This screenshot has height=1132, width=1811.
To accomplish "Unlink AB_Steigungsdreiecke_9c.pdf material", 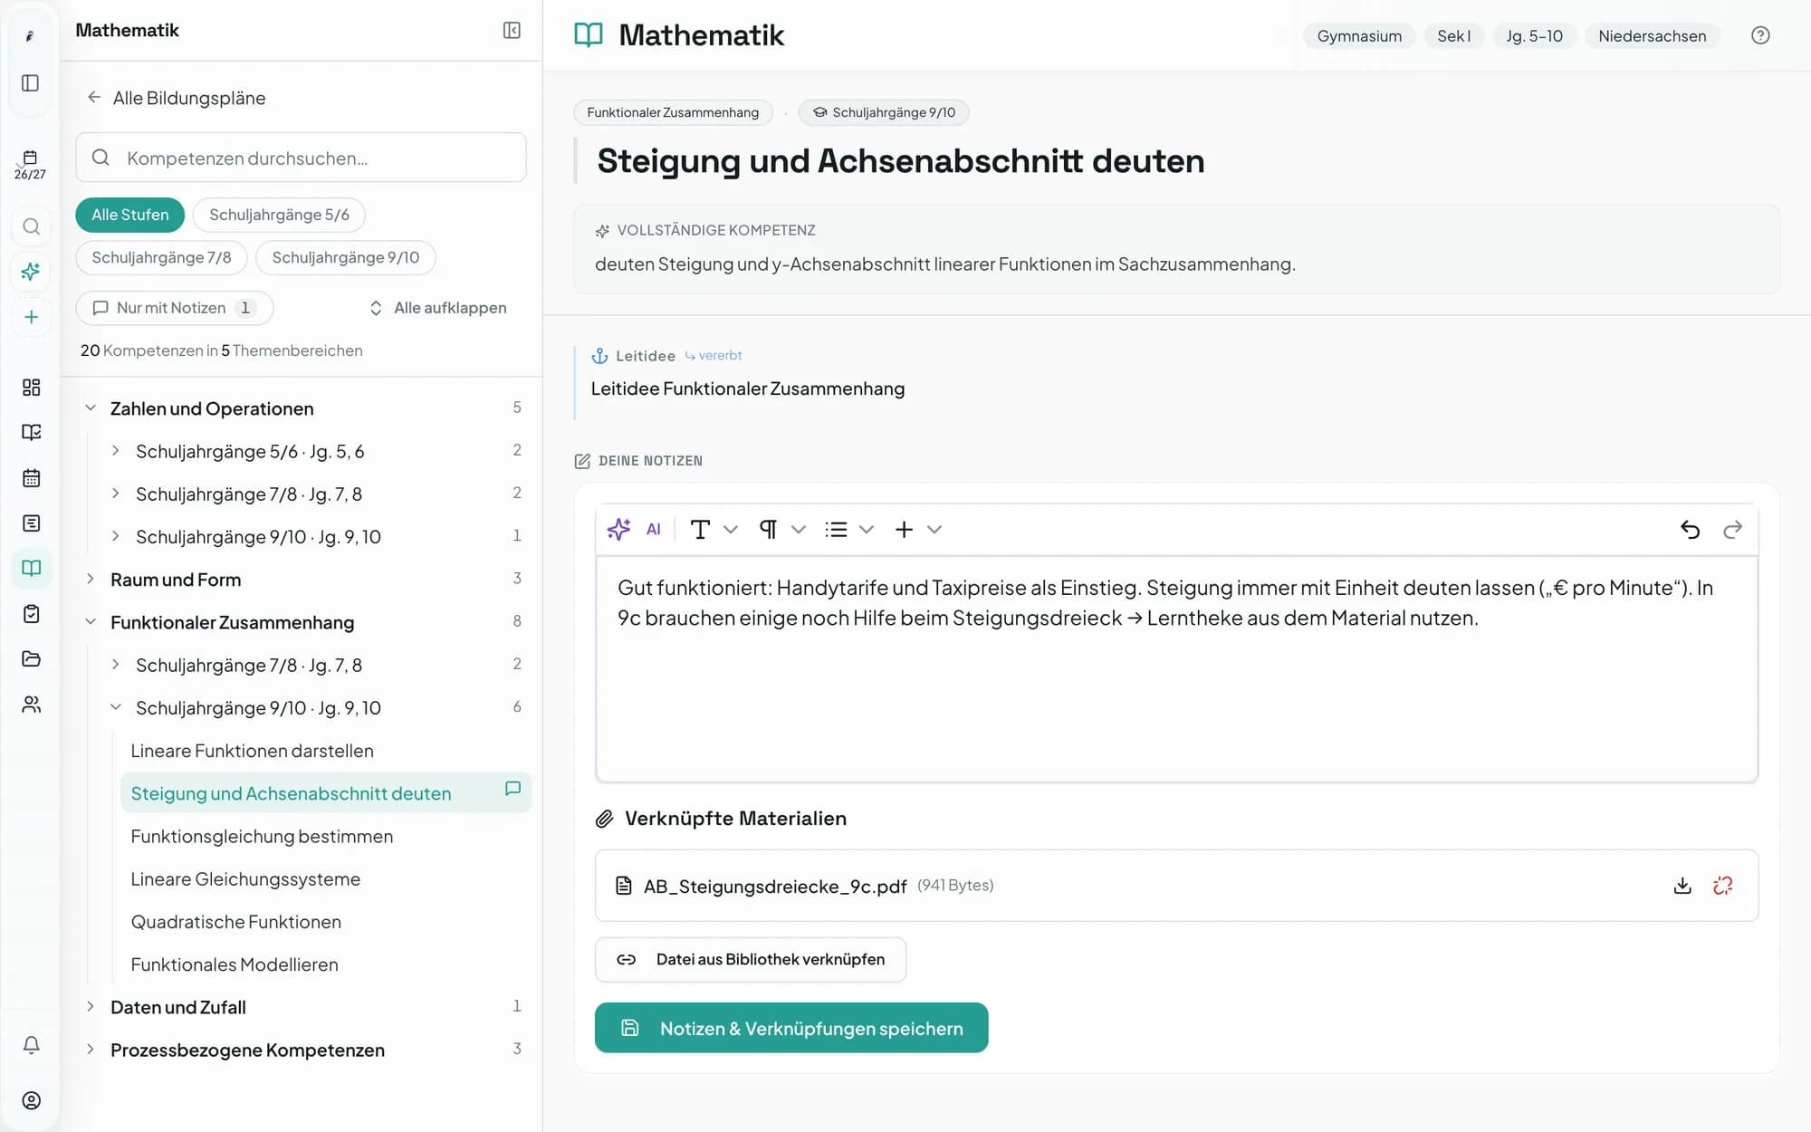I will coord(1723,886).
